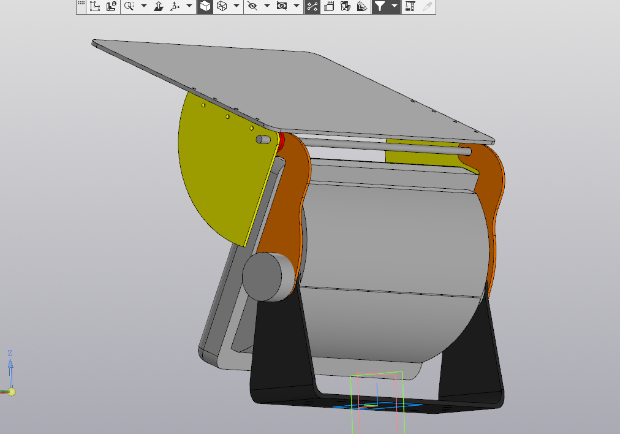Screen dimensions: 620x434
Task: Expand the view orientation dropdown arrow
Action: (x=189, y=7)
